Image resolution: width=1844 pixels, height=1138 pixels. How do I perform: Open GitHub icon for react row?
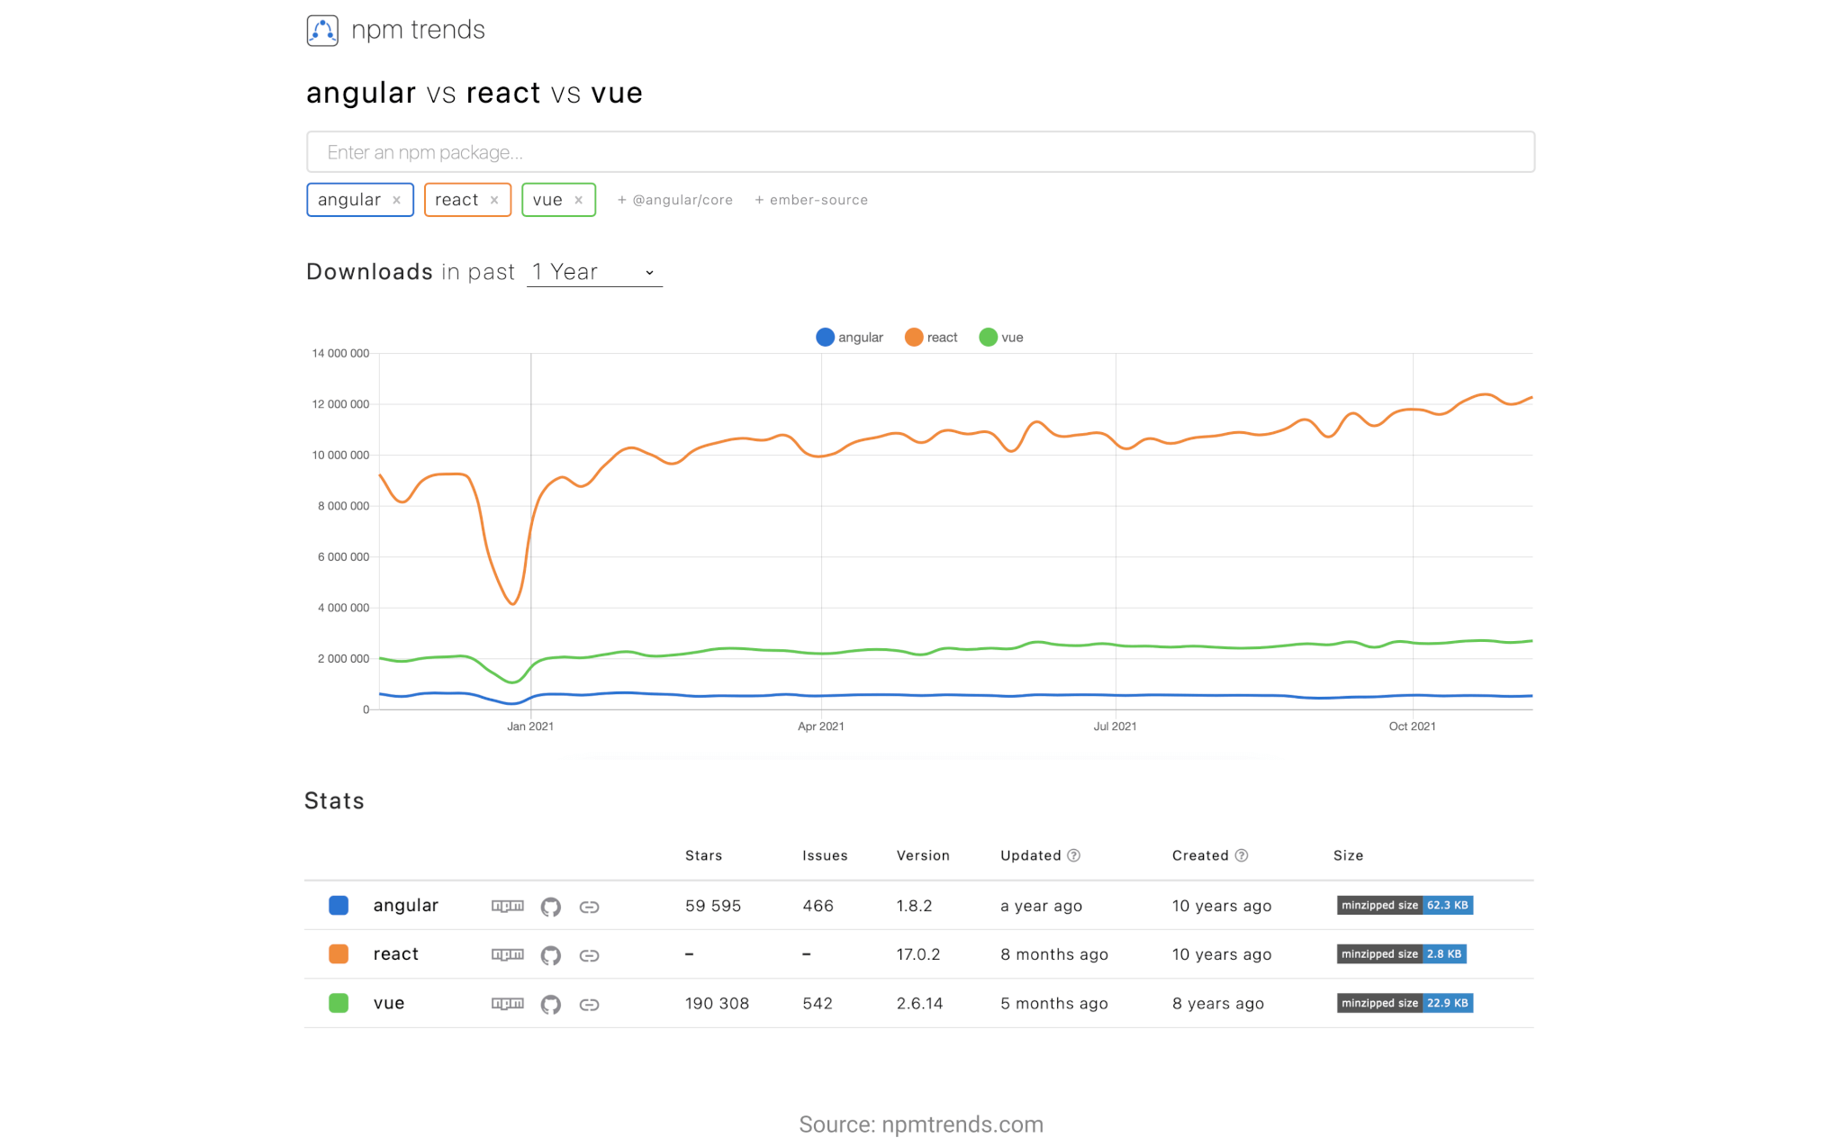tap(550, 955)
